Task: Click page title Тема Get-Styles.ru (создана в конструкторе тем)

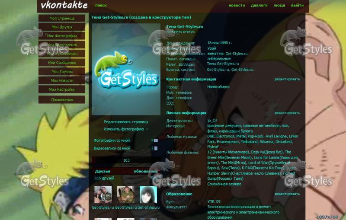Action: click(141, 17)
